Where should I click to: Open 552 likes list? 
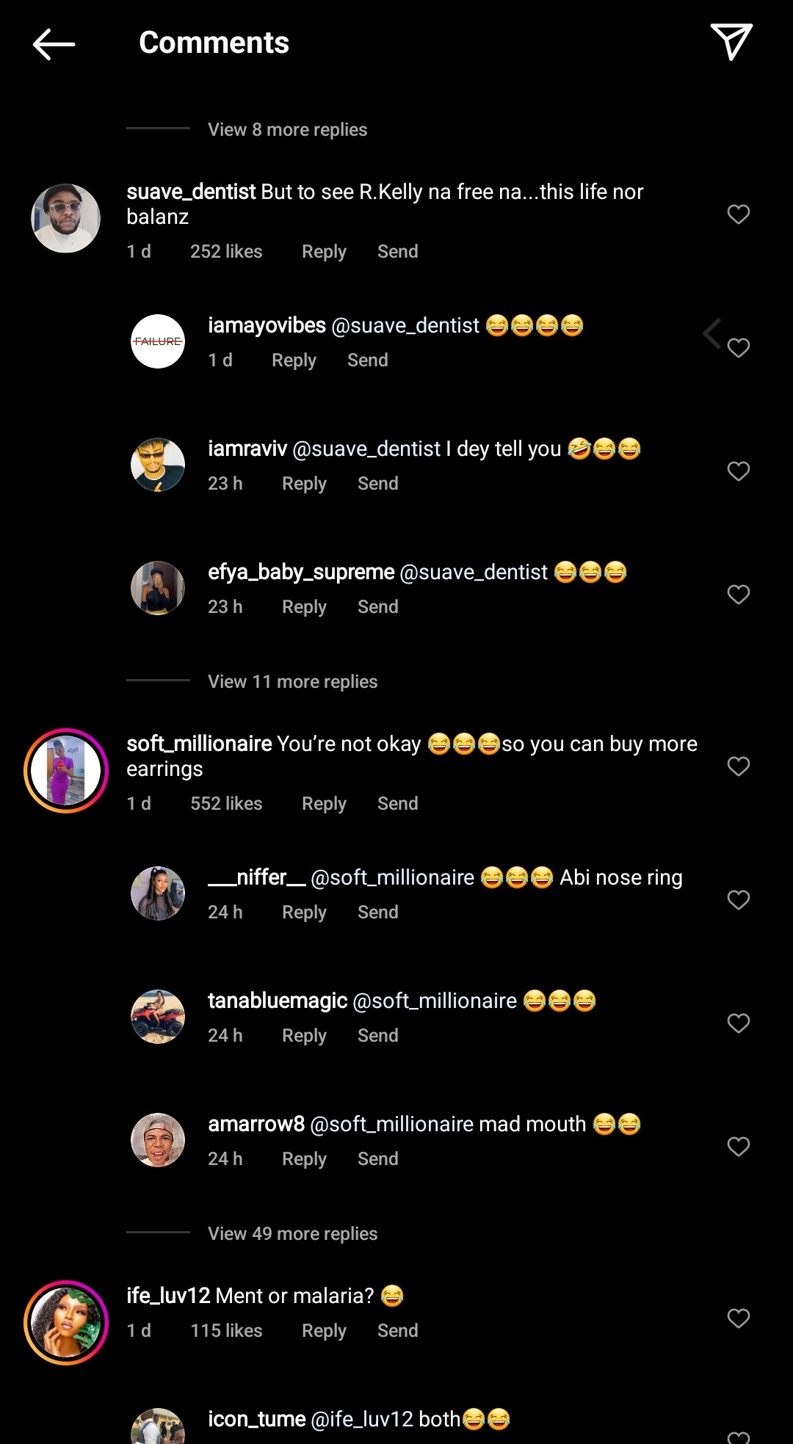click(x=226, y=804)
